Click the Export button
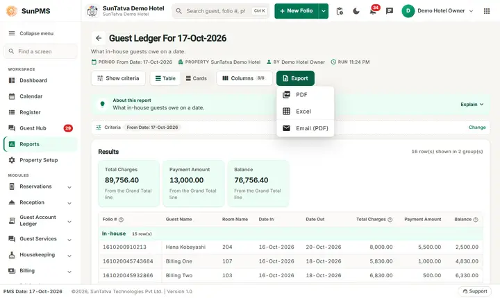The width and height of the screenshot is (500, 298). pyautogui.click(x=295, y=78)
